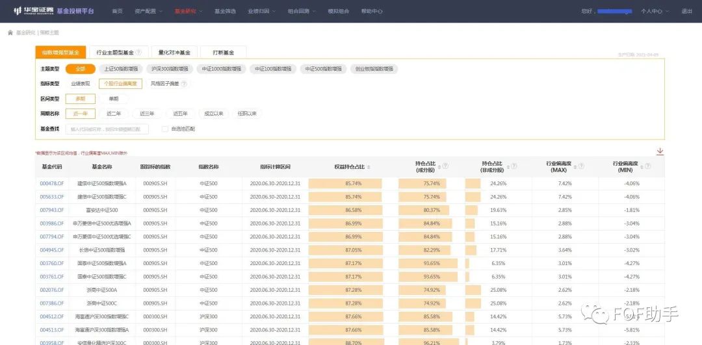Expand the 资产配置 navigation dropdown
This screenshot has width=702, height=345.
(147, 11)
